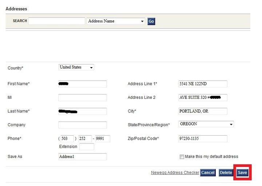
Task: Click the Cancel button
Action: click(208, 173)
